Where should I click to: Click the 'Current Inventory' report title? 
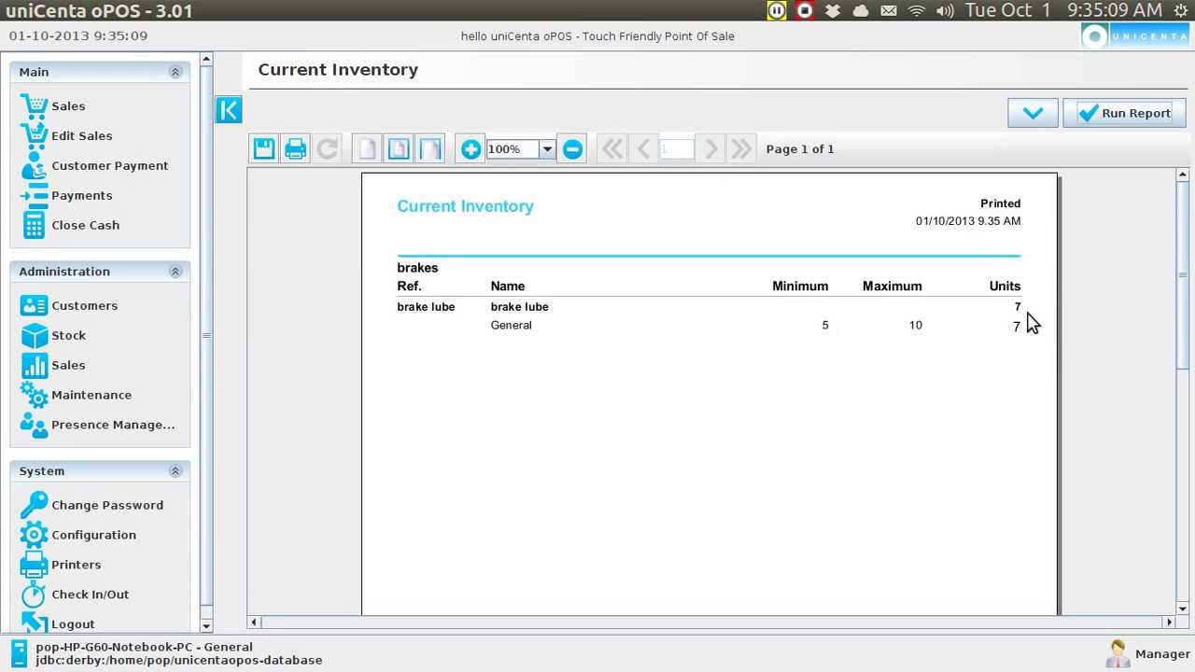[465, 206]
